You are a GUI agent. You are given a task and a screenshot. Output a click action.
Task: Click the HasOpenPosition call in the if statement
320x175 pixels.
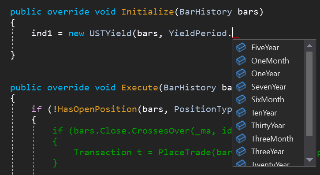point(97,109)
